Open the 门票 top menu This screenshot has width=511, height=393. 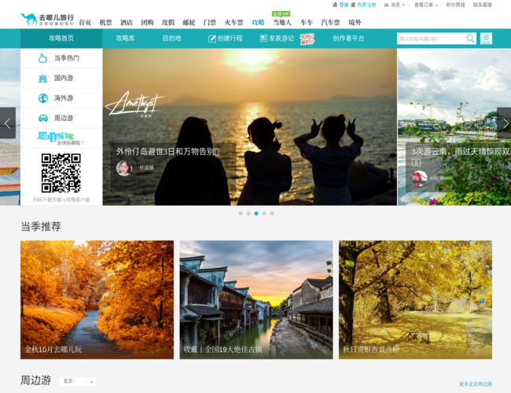click(x=210, y=22)
